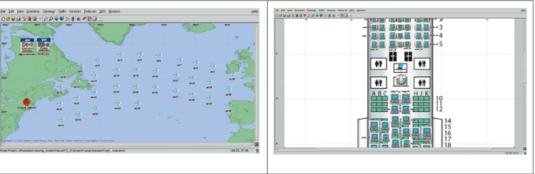Viewport: 535px width, 174px height.
Task: Select aircraft node AC4 on the map
Action: click(120, 55)
